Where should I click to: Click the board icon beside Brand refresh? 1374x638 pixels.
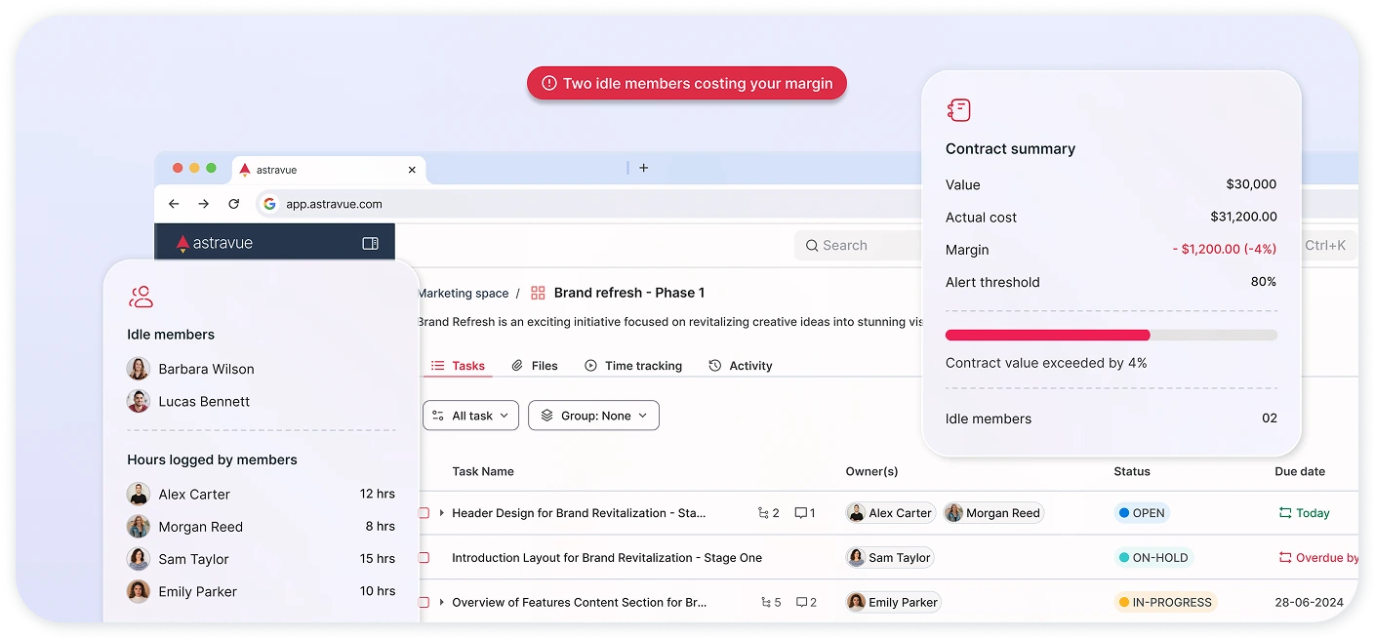(538, 293)
